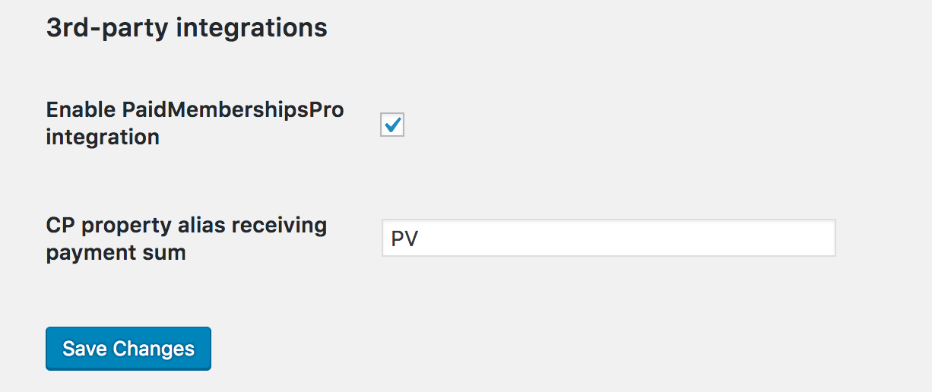Toggle the Enable PaidMembershipsPro integration option
This screenshot has width=932, height=392.
[x=392, y=125]
